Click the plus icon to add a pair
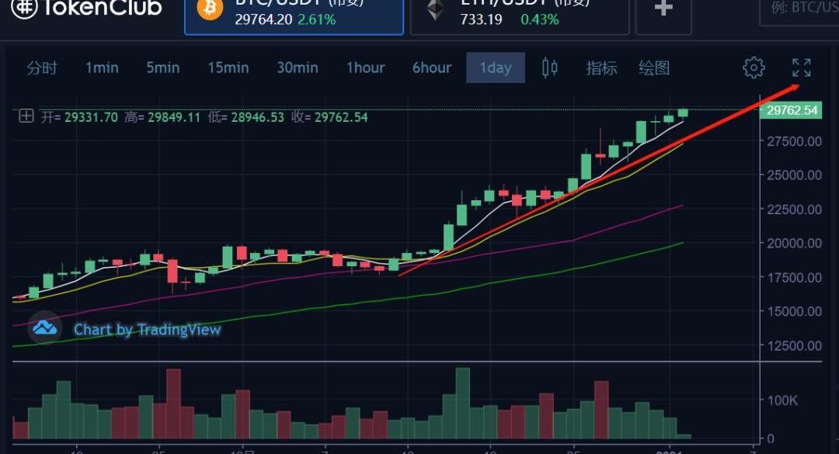Viewport: 839px width, 454px height. pos(663,11)
